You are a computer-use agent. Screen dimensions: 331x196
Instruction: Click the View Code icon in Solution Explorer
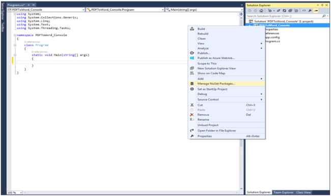[304, 11]
